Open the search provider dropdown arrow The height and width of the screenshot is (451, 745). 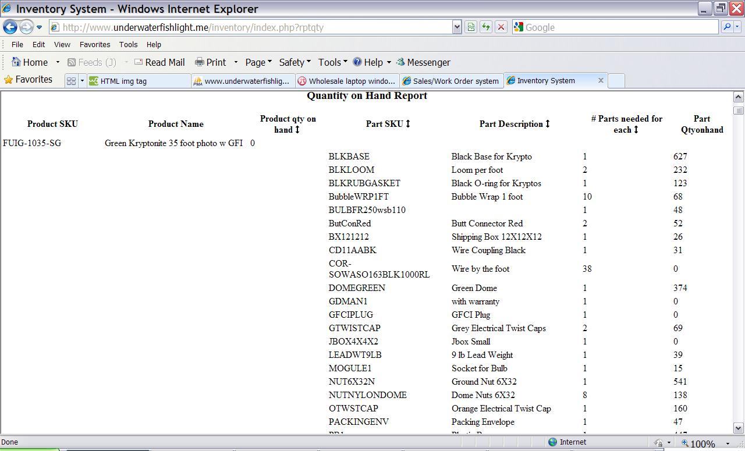click(x=739, y=27)
